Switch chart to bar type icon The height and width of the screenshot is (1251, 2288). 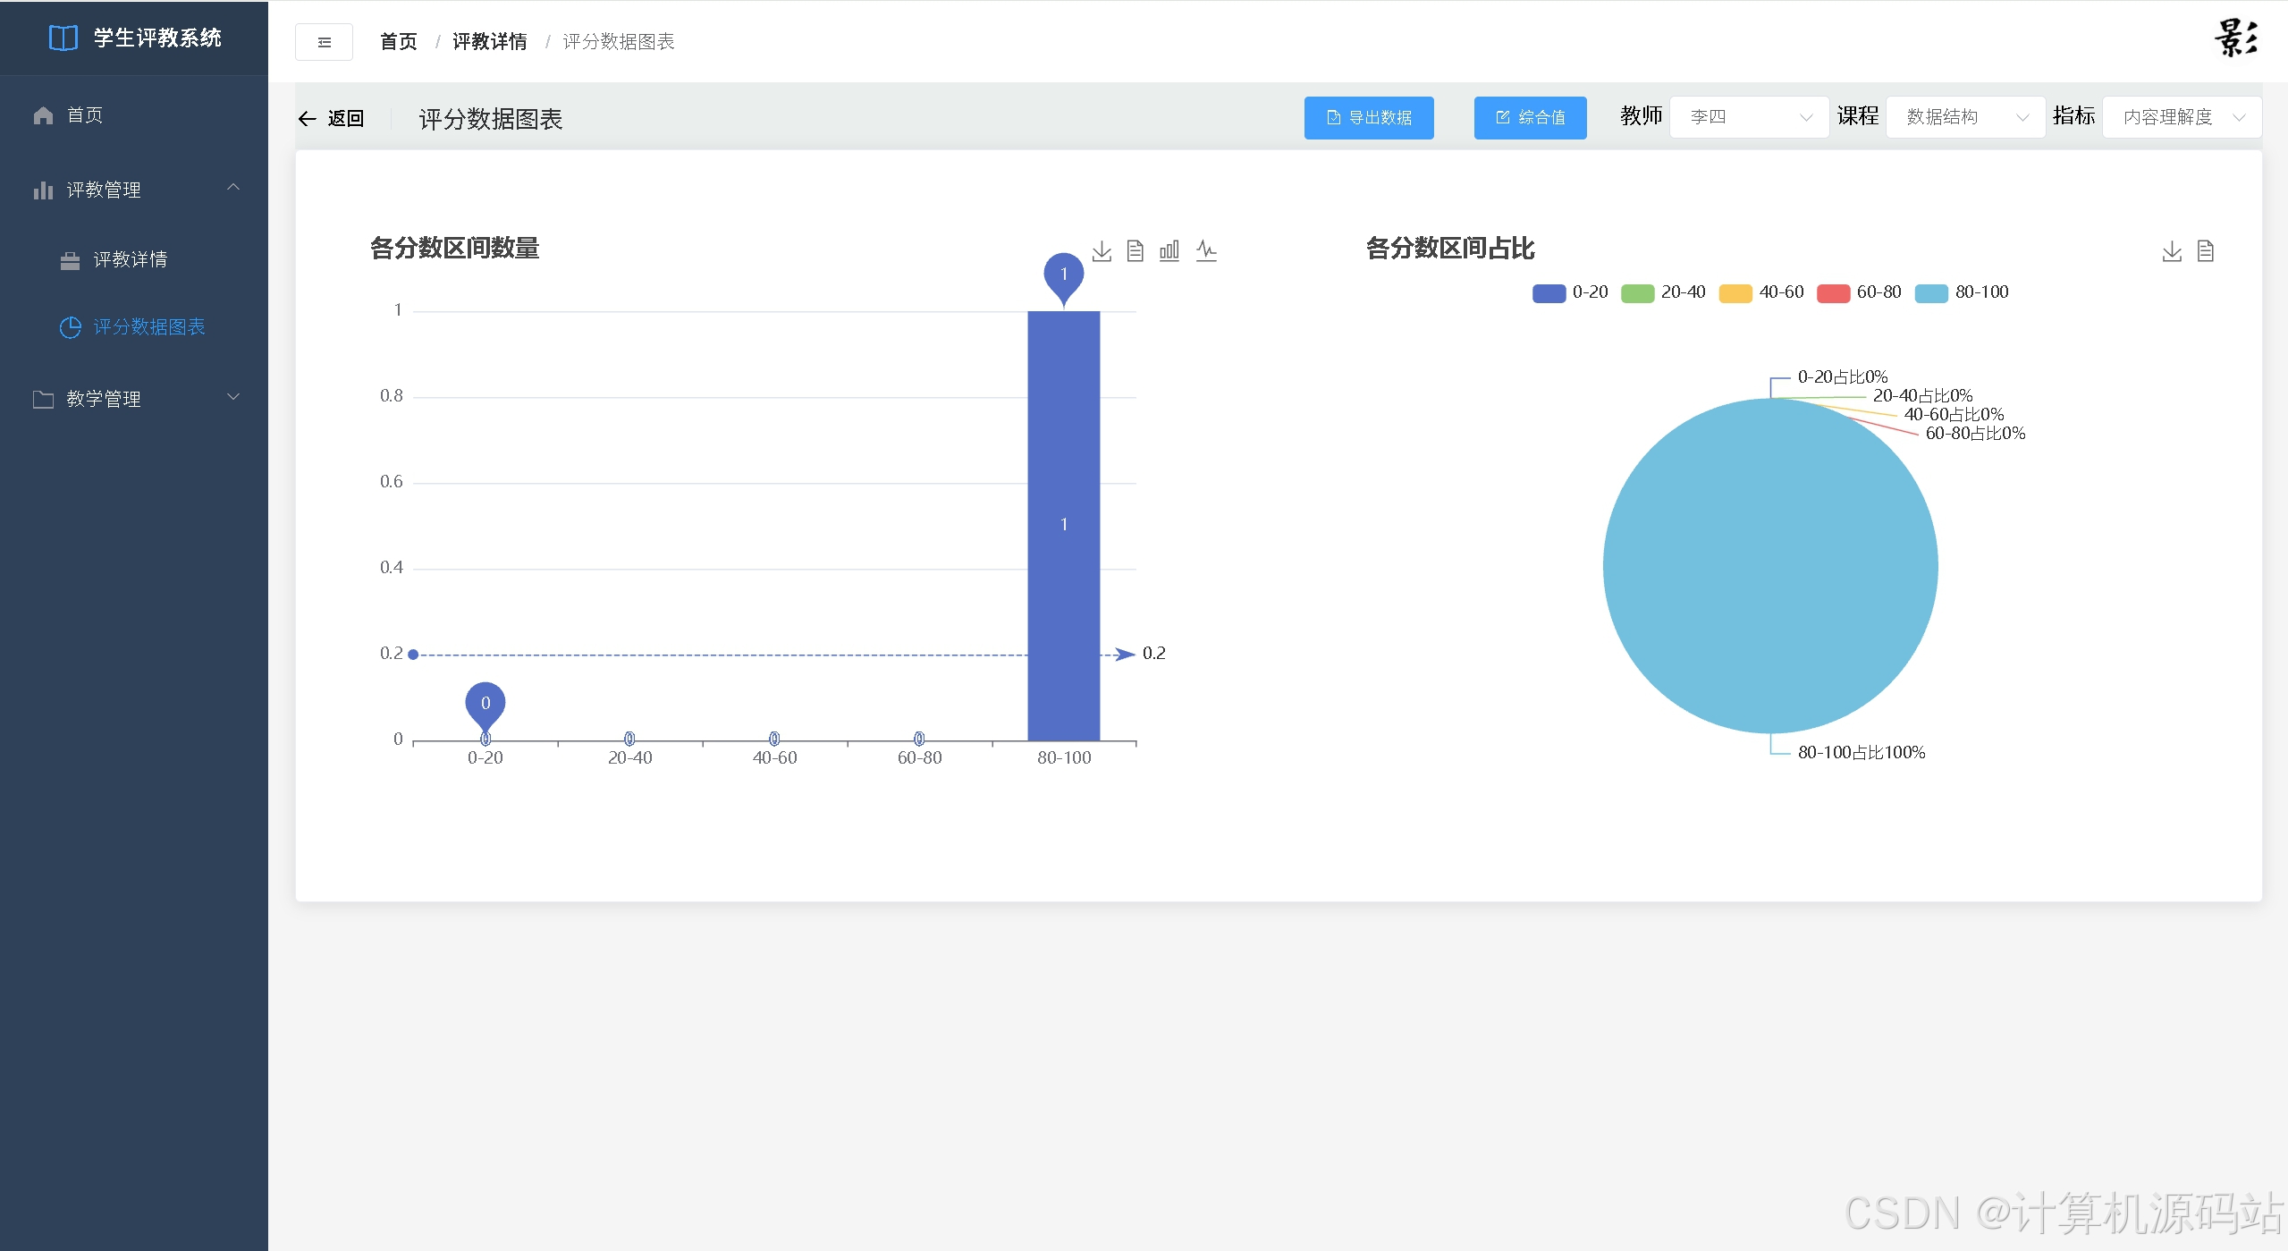[1169, 250]
